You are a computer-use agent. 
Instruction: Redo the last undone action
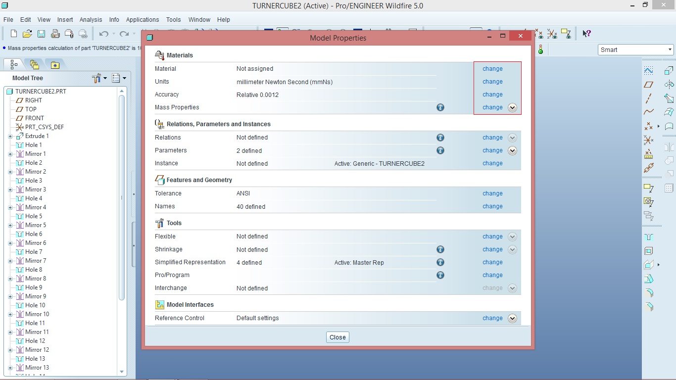[x=124, y=34]
